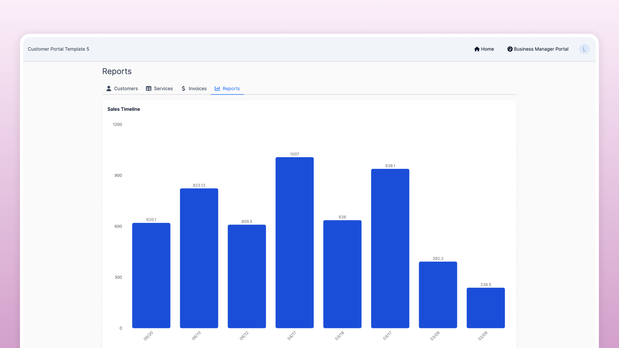The height and width of the screenshot is (348, 619).
Task: Switch to the Services tab
Action: tap(163, 88)
